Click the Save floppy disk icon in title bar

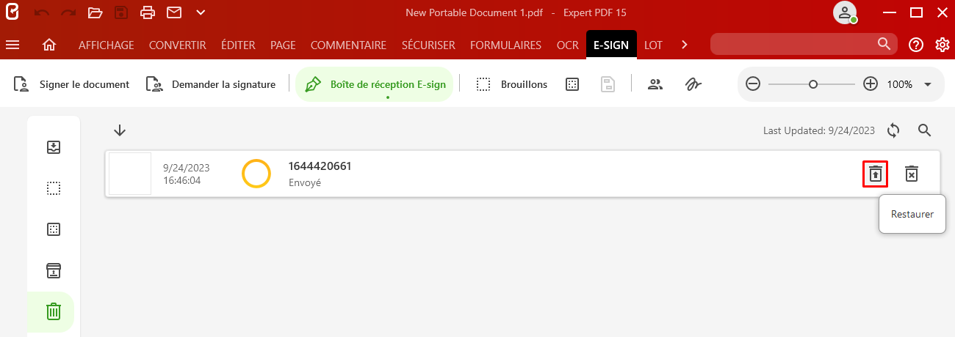[121, 12]
